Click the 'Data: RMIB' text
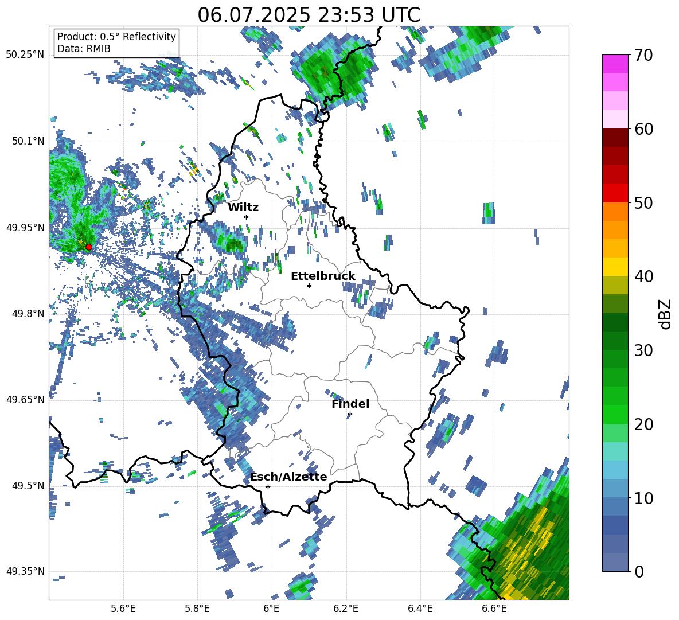Image resolution: width=679 pixels, height=620 pixels. (84, 49)
